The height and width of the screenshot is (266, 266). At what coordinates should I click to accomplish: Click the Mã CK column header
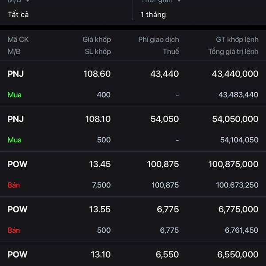pos(18,39)
